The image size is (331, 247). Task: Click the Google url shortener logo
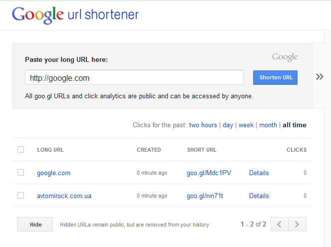[x=75, y=15]
